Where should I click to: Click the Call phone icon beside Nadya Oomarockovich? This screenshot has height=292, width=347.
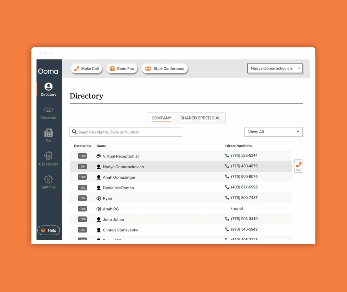(x=298, y=165)
